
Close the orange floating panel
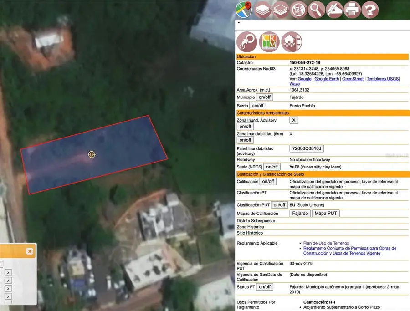click(29, 251)
